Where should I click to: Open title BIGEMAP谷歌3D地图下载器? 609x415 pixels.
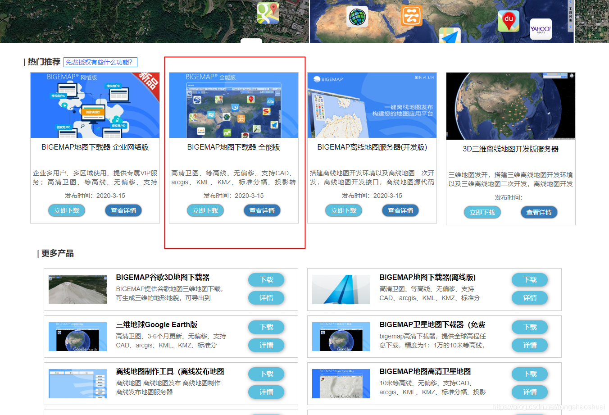163,278
